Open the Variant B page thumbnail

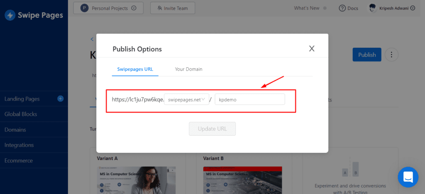242,180
